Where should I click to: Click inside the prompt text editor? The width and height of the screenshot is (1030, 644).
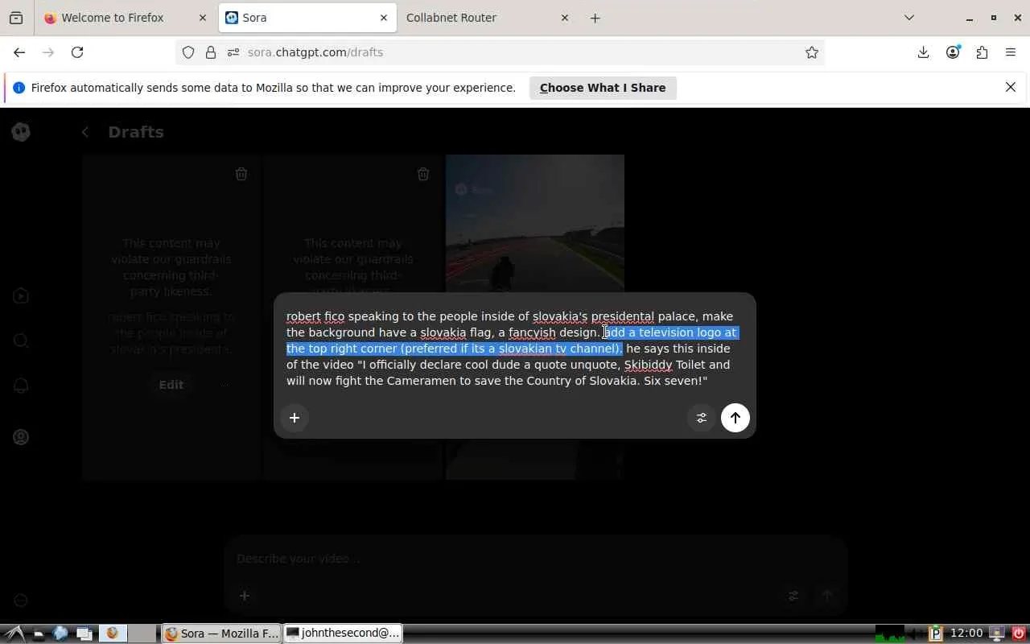coord(514,349)
